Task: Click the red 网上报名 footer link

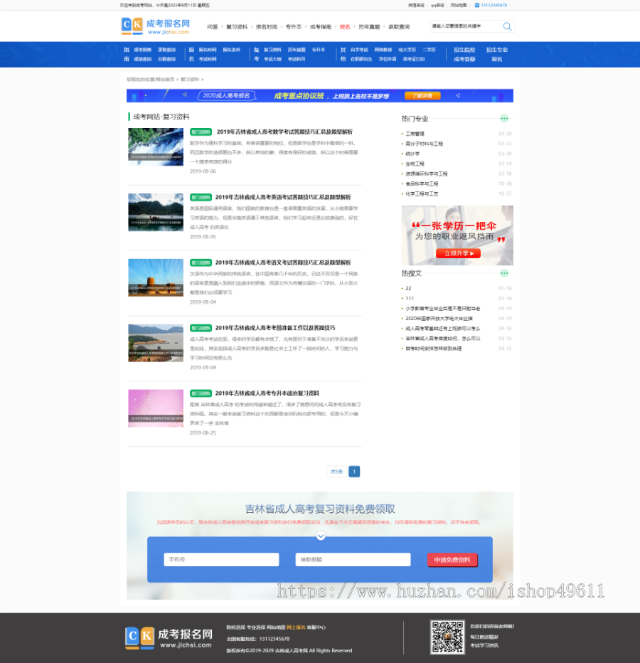Action: pyautogui.click(x=297, y=627)
